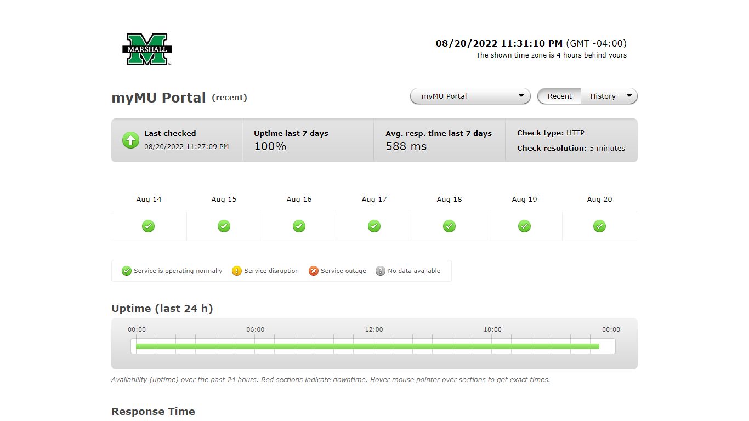Click the 18:00 label on the uptime timeline
The height and width of the screenshot is (421, 749).
click(492, 329)
